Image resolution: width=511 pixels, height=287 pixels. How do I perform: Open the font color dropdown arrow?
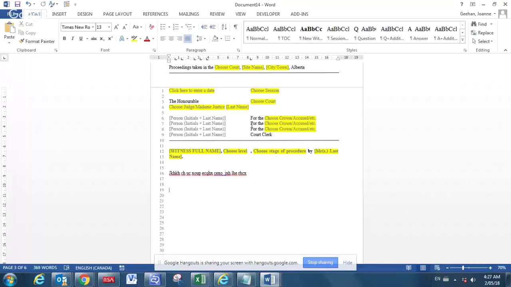(153, 39)
